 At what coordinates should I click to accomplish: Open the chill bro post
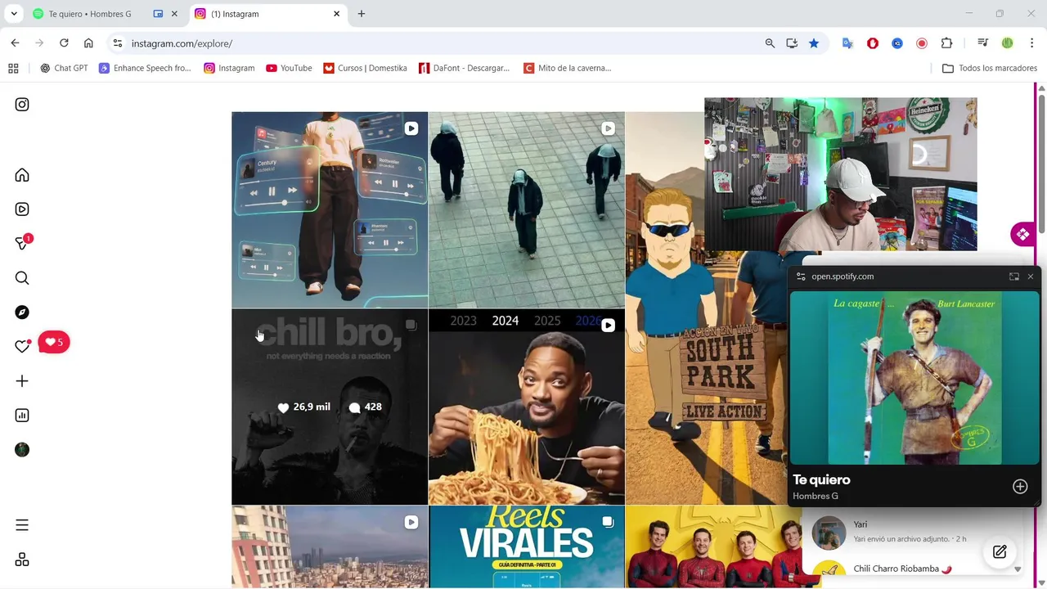(330, 407)
